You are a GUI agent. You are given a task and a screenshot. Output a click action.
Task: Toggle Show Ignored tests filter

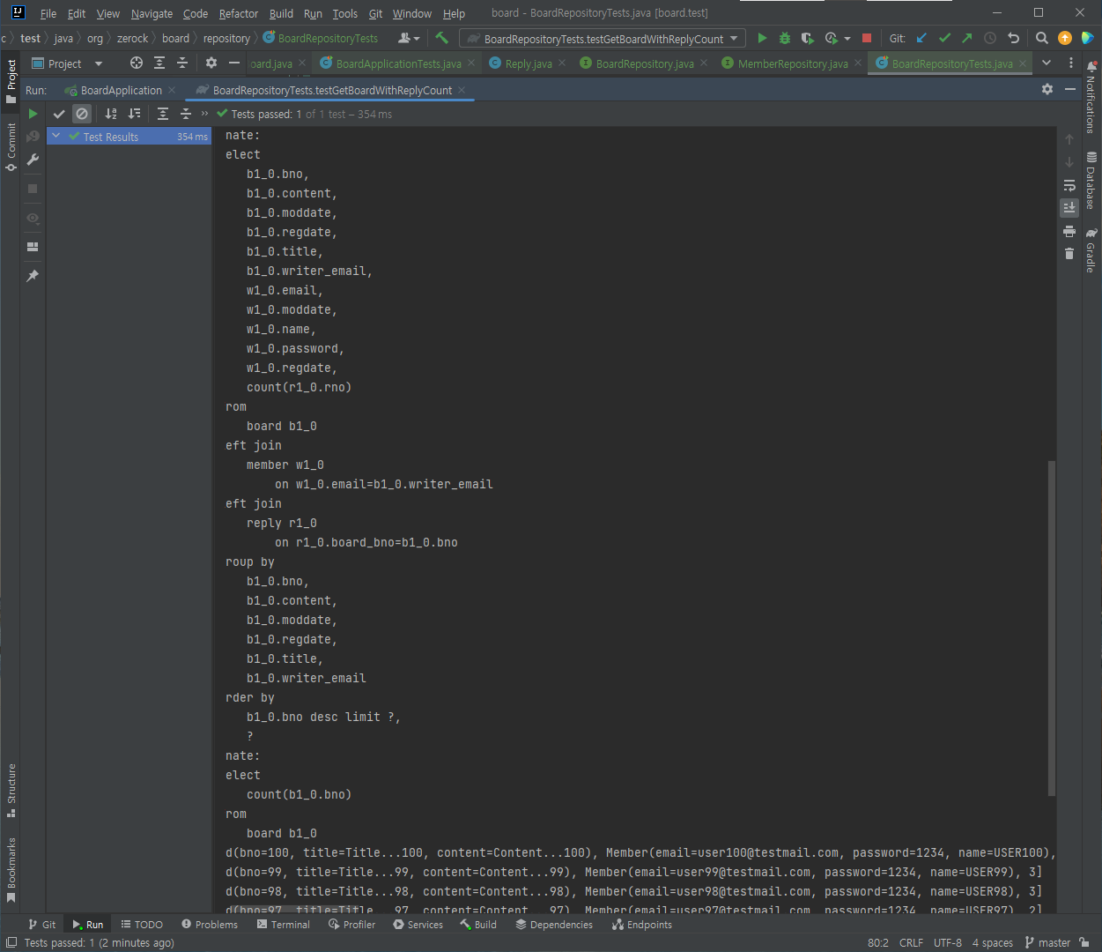click(82, 114)
